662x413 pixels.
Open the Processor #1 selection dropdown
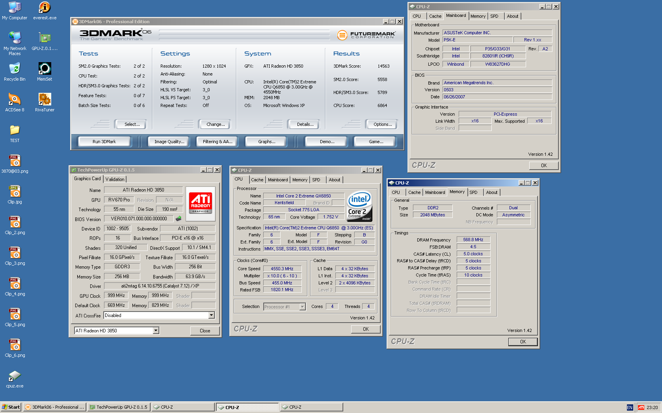[303, 307]
